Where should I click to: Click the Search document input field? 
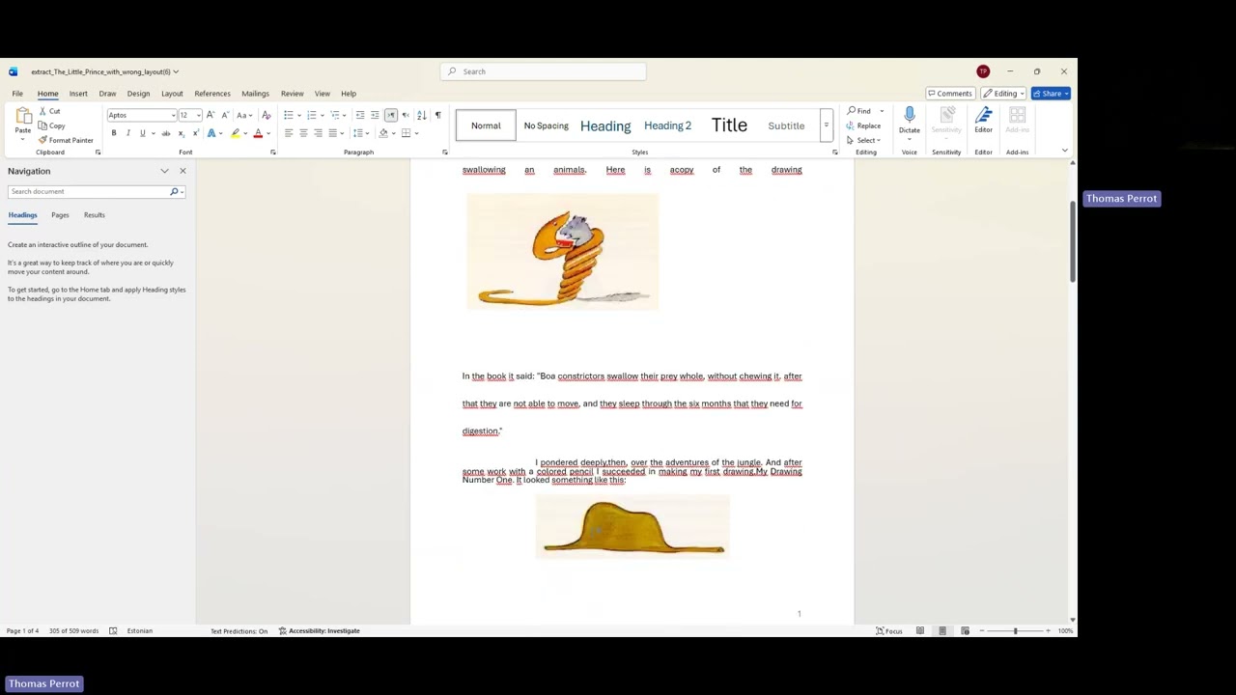tap(89, 191)
